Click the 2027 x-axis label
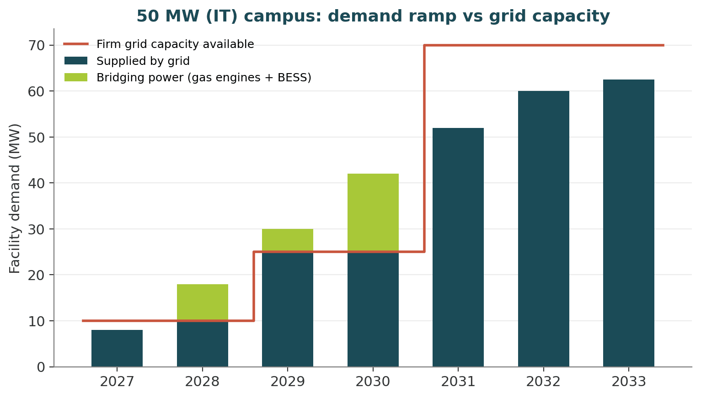 click(117, 382)
